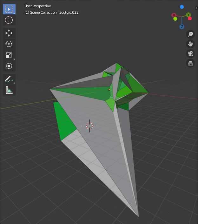The height and width of the screenshot is (224, 198).
Task: Click the green Y axis gizmo label
Action: [x=188, y=15]
